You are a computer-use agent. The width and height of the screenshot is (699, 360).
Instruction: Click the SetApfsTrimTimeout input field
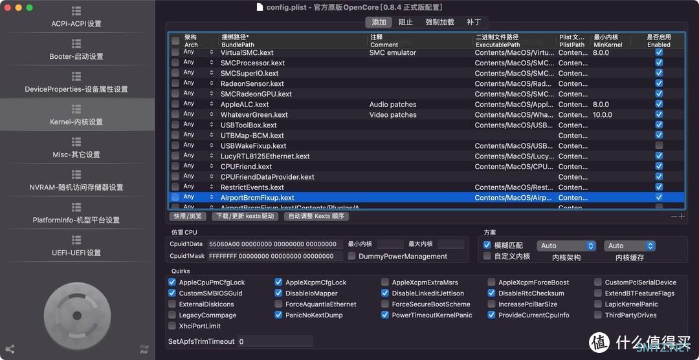coord(275,341)
